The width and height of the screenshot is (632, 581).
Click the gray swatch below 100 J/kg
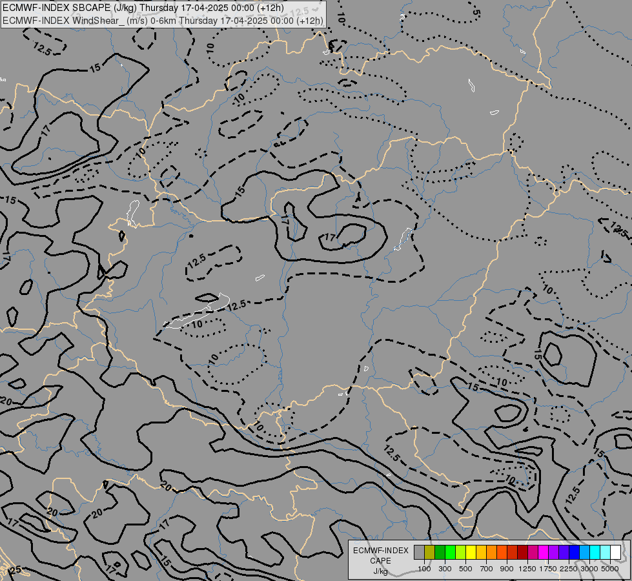pos(419,552)
